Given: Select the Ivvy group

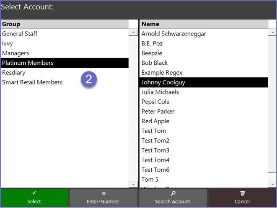Looking at the screenshot, I should point(8,43).
